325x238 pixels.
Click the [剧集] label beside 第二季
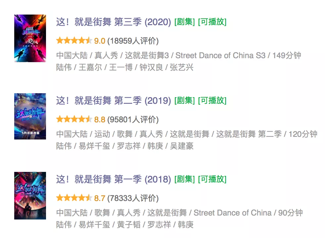pyautogui.click(x=184, y=100)
